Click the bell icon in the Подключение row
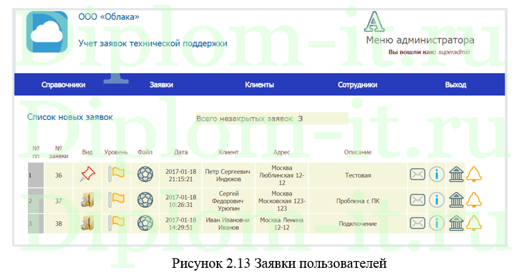517x274 pixels. coord(474,223)
